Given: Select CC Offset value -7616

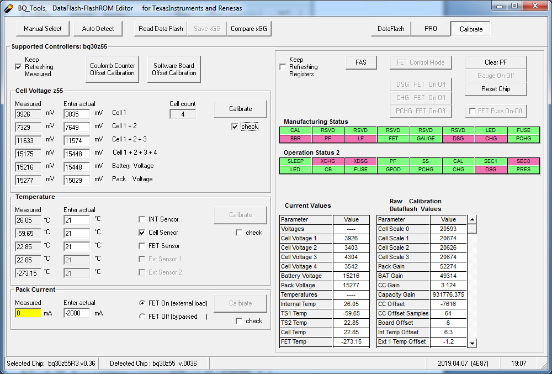Looking at the screenshot, I should click(x=448, y=304).
